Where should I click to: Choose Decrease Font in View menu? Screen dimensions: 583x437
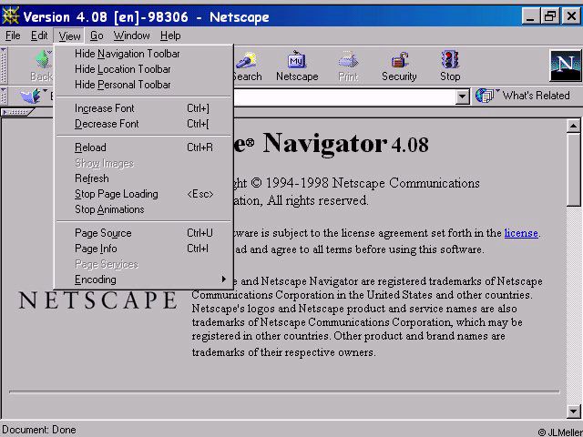click(144, 124)
